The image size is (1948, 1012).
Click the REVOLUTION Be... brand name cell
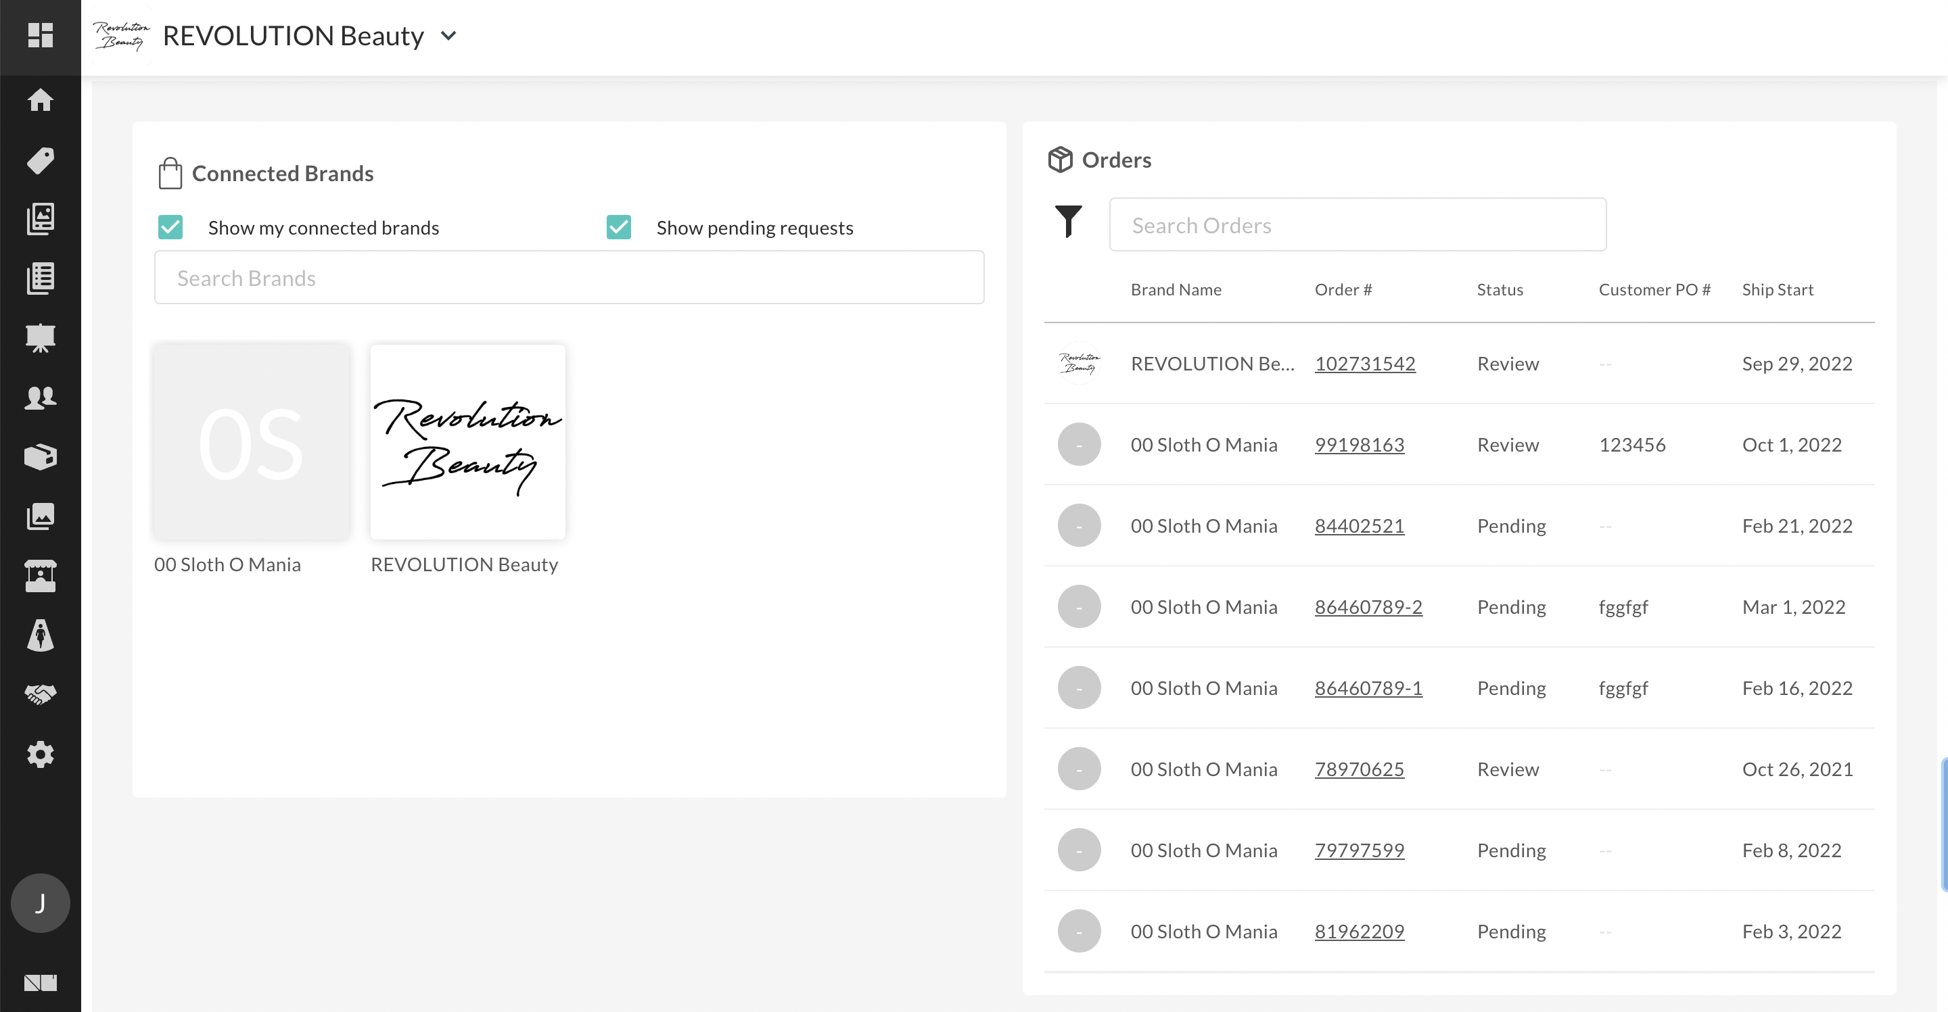pos(1212,364)
